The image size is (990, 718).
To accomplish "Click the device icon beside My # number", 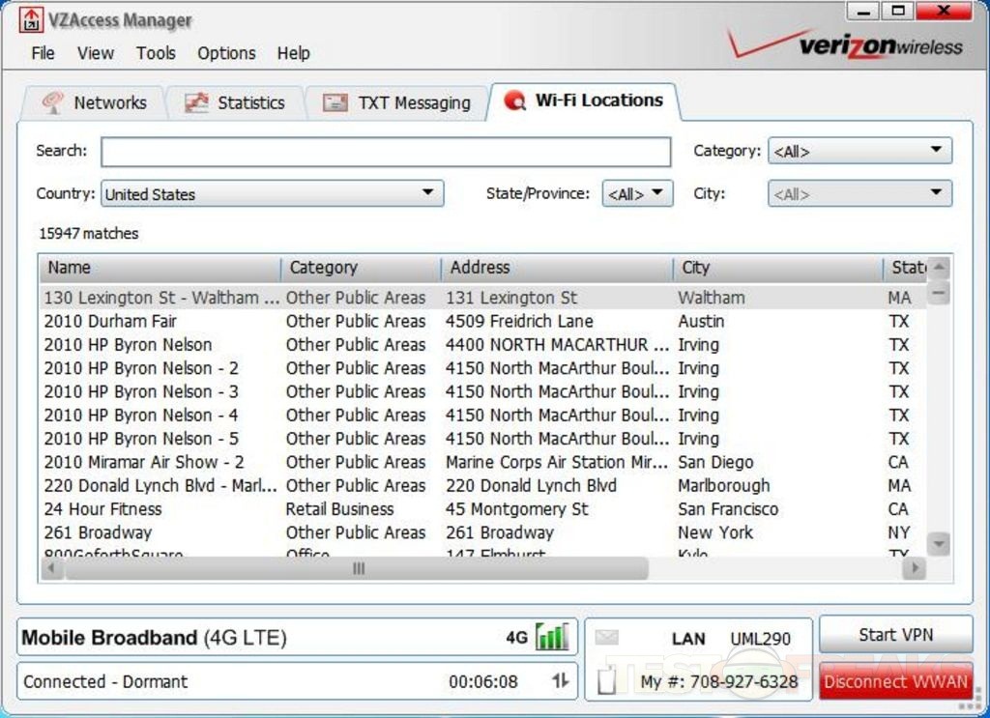I will (606, 681).
